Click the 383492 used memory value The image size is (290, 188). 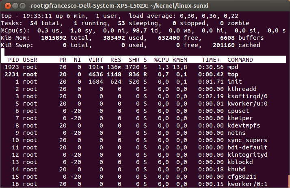pos(114,38)
